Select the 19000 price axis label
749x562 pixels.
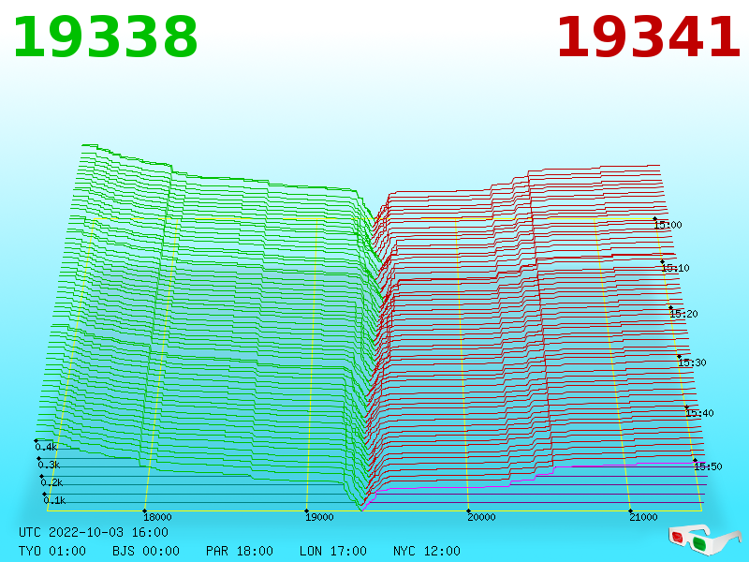tap(319, 517)
